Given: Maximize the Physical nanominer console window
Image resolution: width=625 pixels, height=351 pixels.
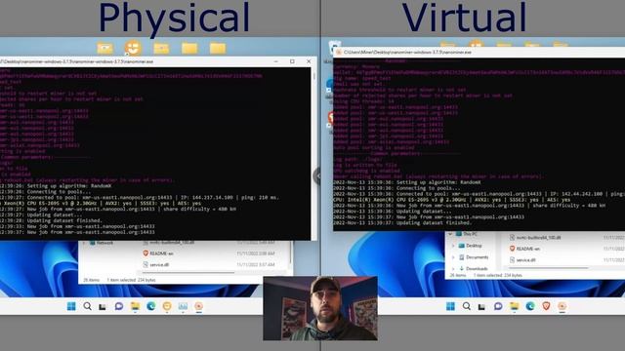Looking at the screenshot, I should tap(292, 61).
